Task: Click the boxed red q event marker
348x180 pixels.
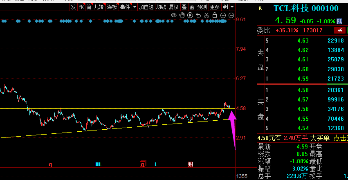Action: tap(142, 164)
